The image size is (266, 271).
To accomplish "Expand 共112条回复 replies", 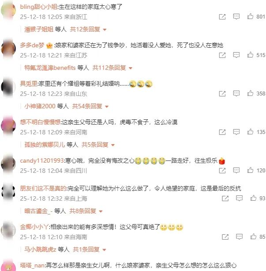I will (112, 68).
